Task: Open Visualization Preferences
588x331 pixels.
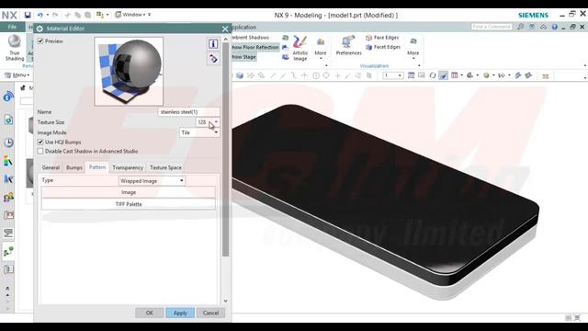Action: [x=348, y=45]
